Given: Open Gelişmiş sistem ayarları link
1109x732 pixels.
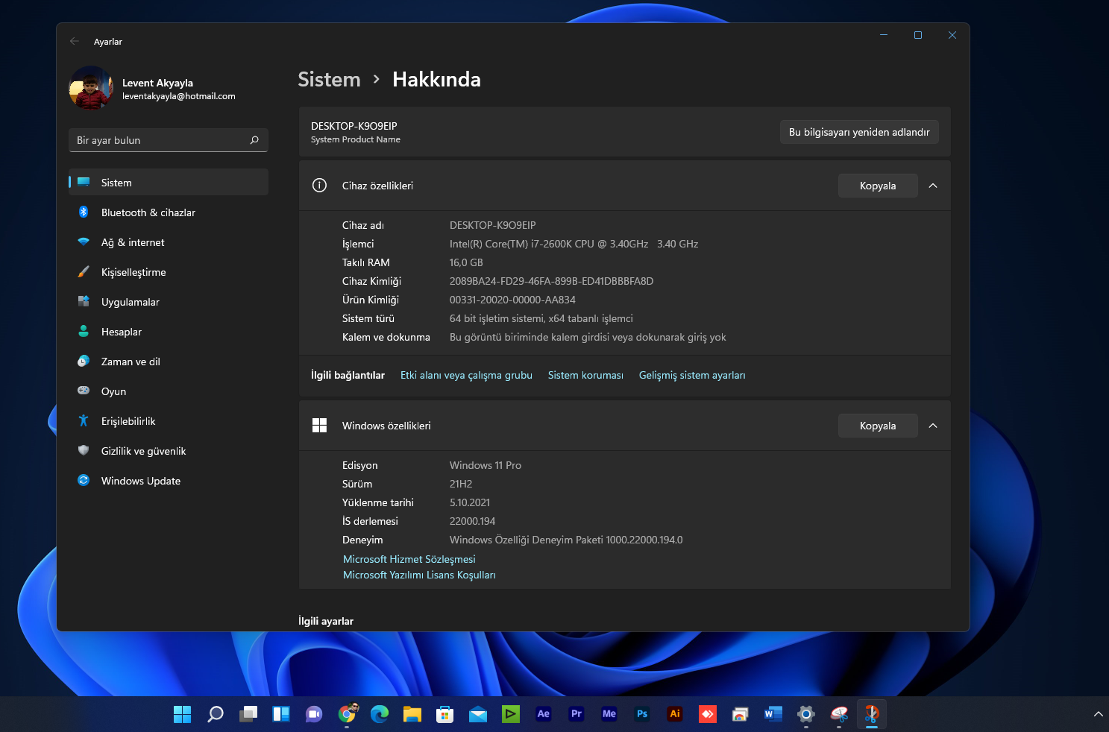Looking at the screenshot, I should point(692,375).
